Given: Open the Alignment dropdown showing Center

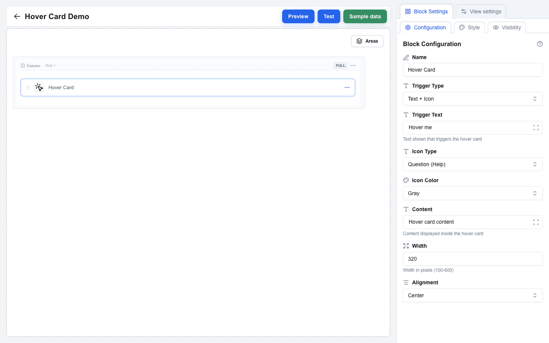Looking at the screenshot, I should [473, 295].
